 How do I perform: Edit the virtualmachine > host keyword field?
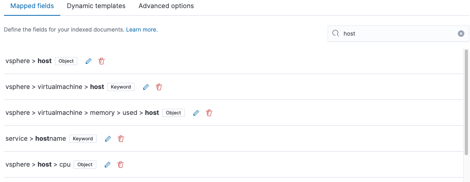tap(146, 87)
